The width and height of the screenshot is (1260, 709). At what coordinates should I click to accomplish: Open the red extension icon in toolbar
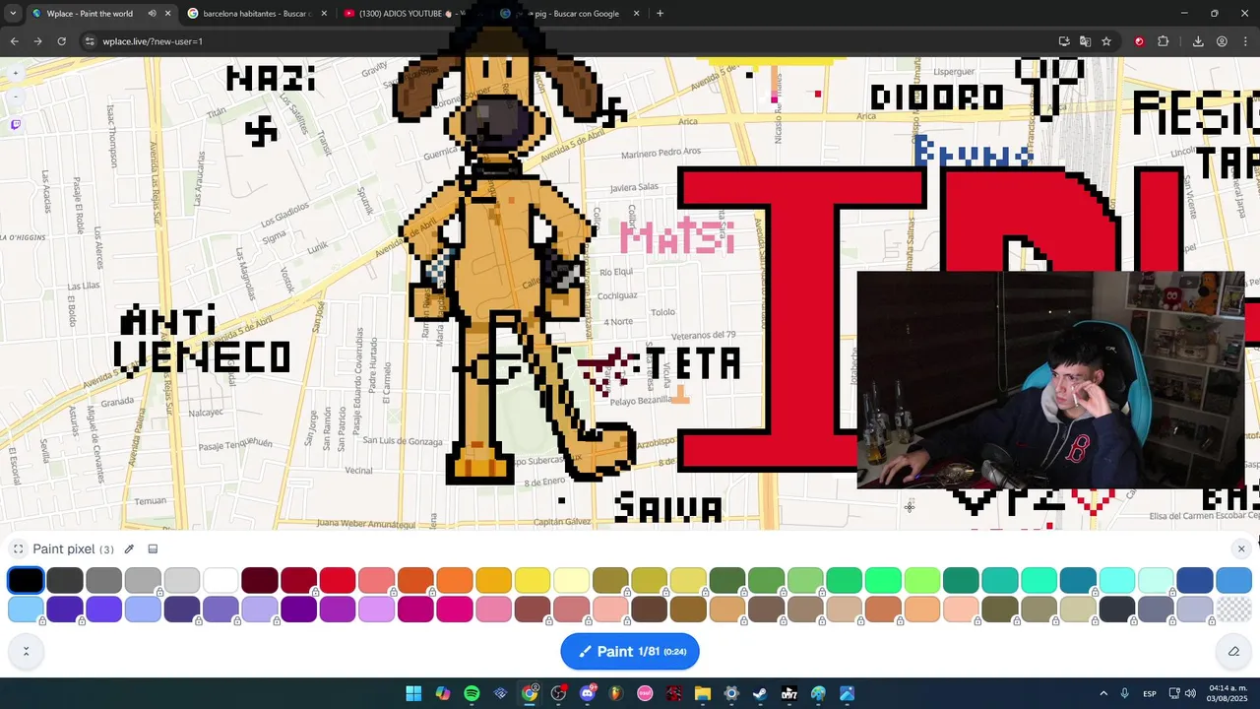[x=1139, y=41]
